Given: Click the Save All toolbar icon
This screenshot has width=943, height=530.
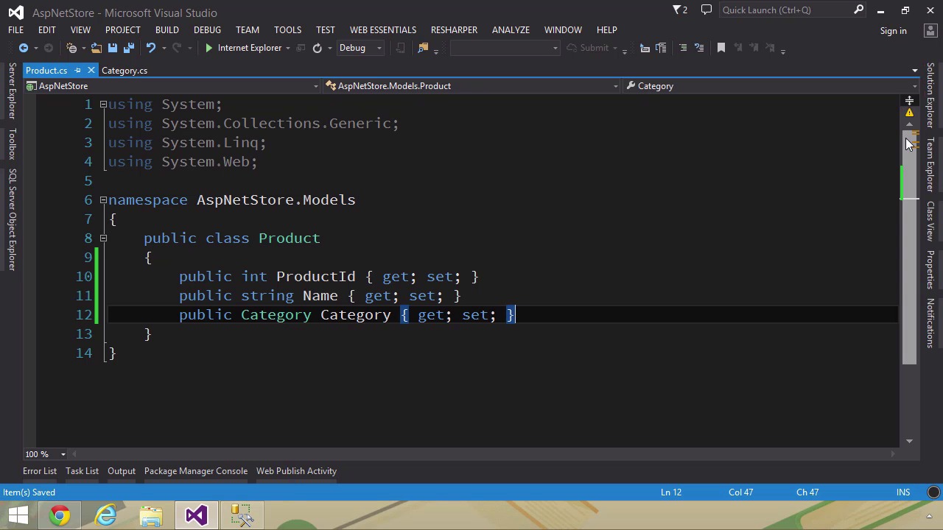Looking at the screenshot, I should pyautogui.click(x=128, y=48).
